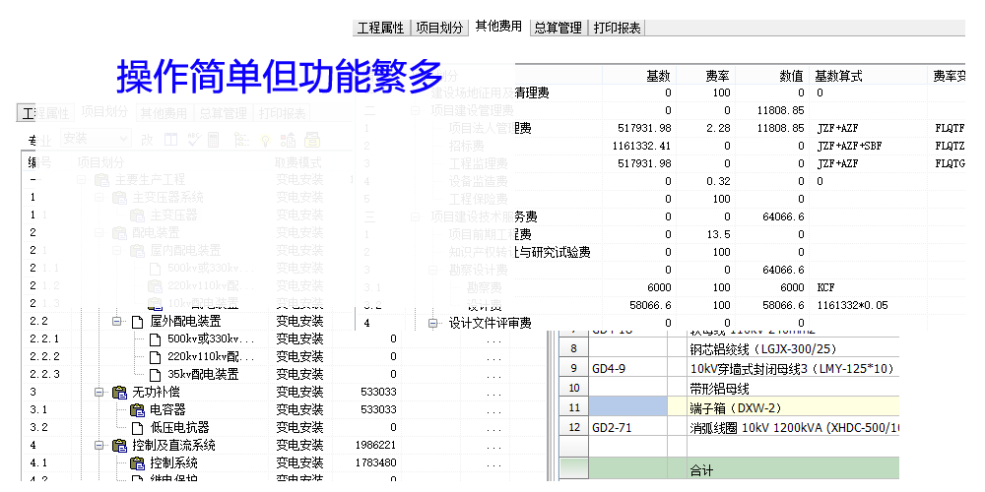Collapse the faded 主要生产工程 tree node

pyautogui.click(x=82, y=180)
